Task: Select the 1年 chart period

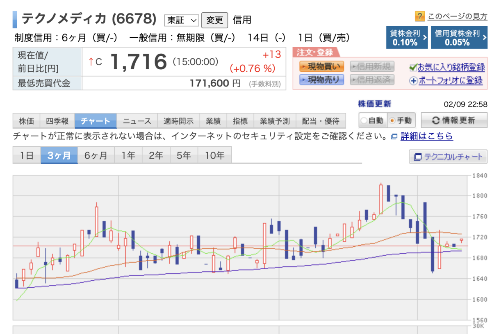Action: point(128,155)
